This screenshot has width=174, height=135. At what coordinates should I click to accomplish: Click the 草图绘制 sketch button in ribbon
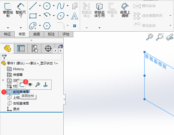click(x=8, y=10)
